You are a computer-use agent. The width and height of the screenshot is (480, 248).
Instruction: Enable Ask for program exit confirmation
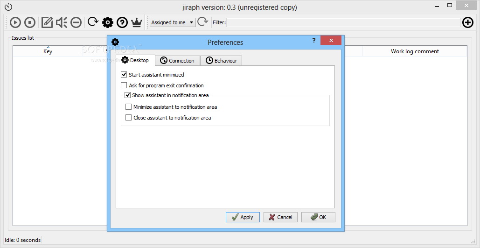[x=124, y=85]
